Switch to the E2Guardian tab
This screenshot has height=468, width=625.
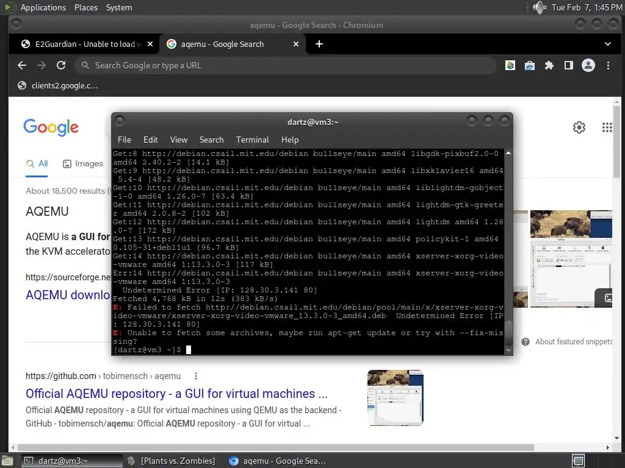coord(84,44)
